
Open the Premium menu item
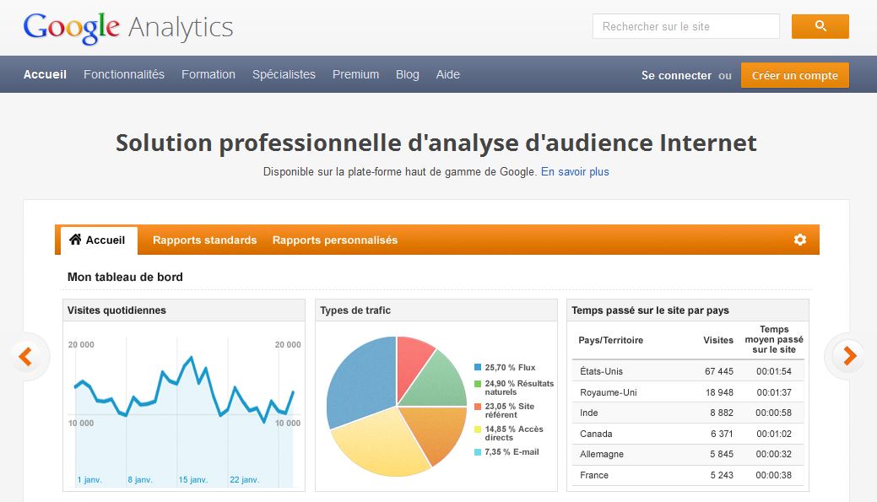pyautogui.click(x=355, y=74)
